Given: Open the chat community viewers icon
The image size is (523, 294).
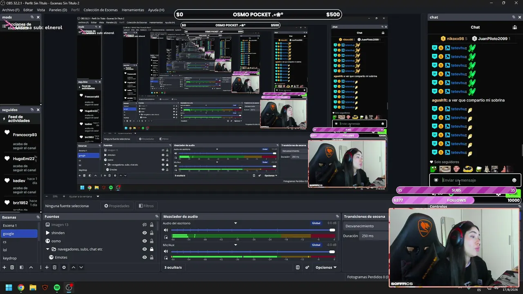Looking at the screenshot, I should pyautogui.click(x=514, y=27).
